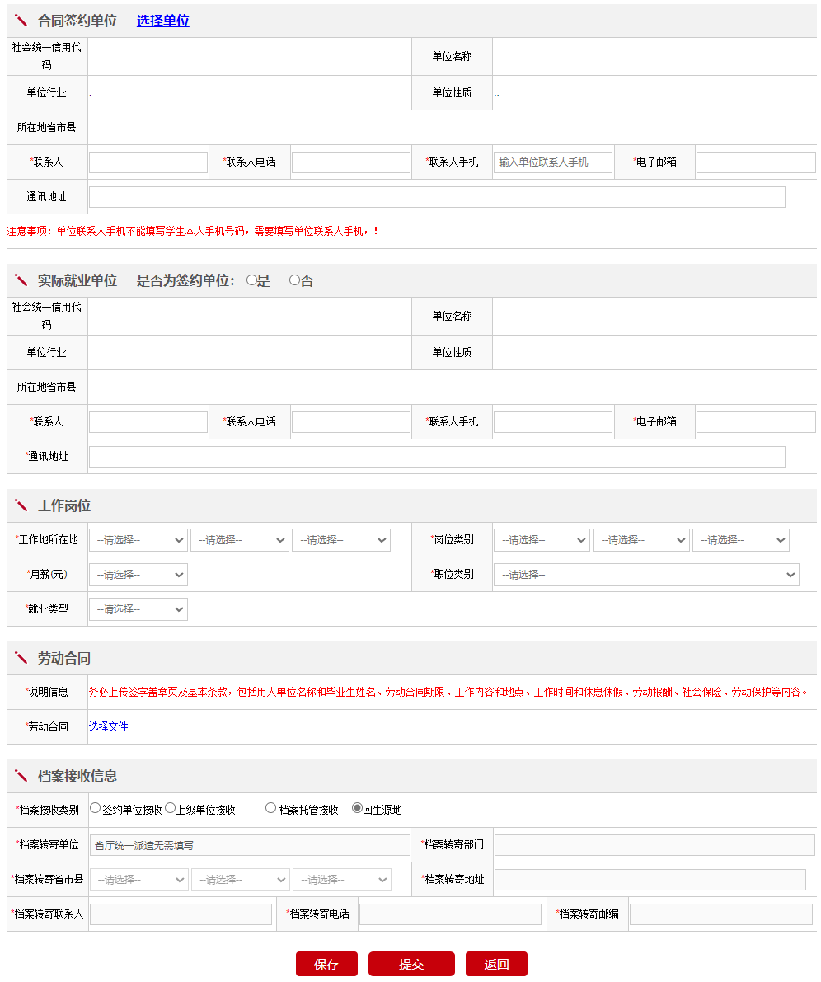
Task: Click the pencil icon beside 工作岗位 heading
Action: click(x=21, y=505)
